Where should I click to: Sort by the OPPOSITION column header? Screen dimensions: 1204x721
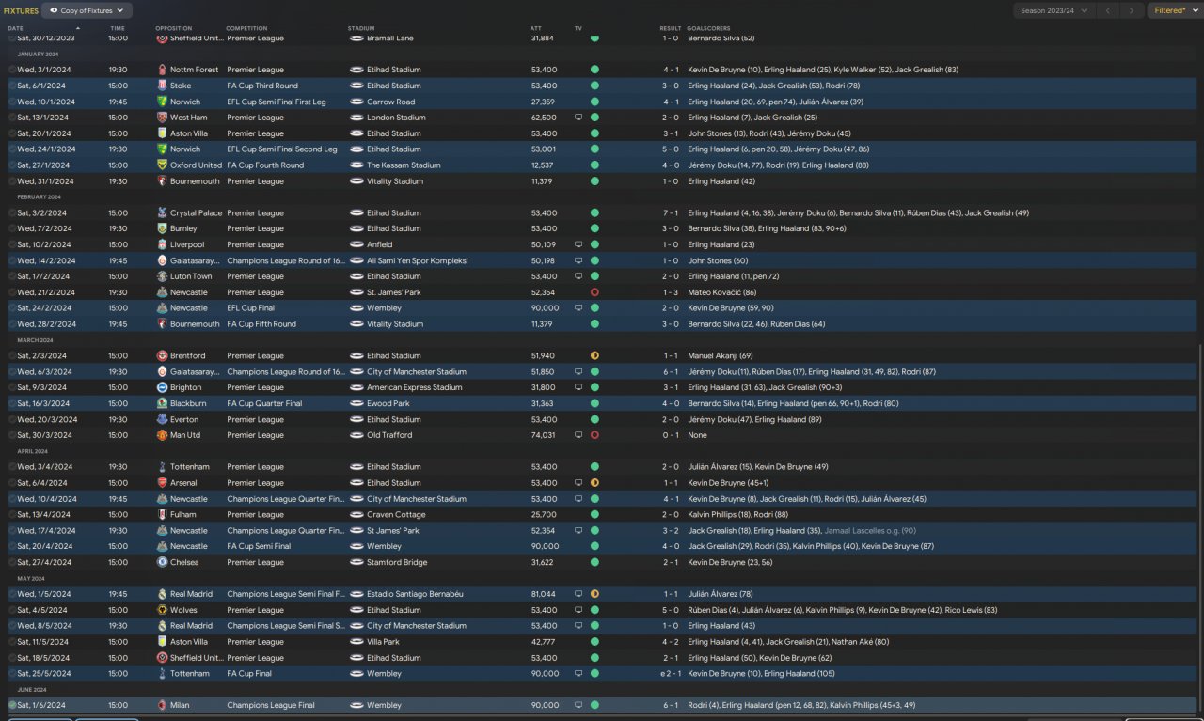[x=172, y=28]
